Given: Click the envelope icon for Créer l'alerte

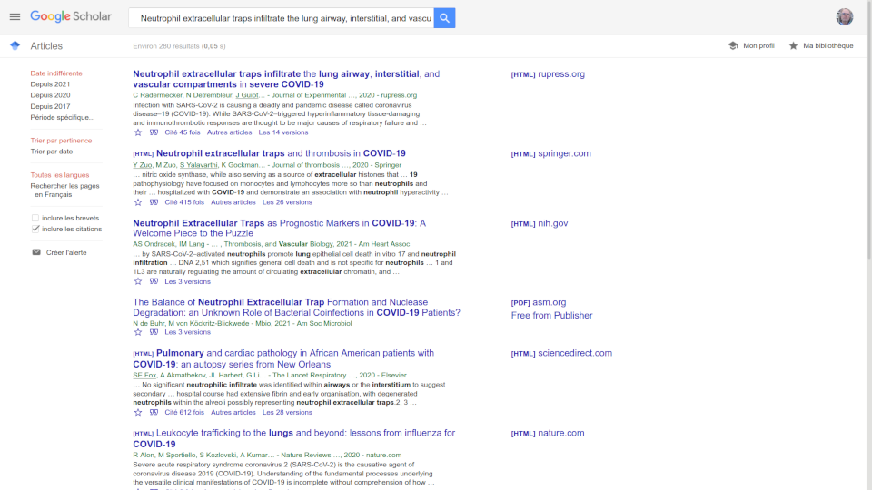Looking at the screenshot, I should [x=36, y=252].
